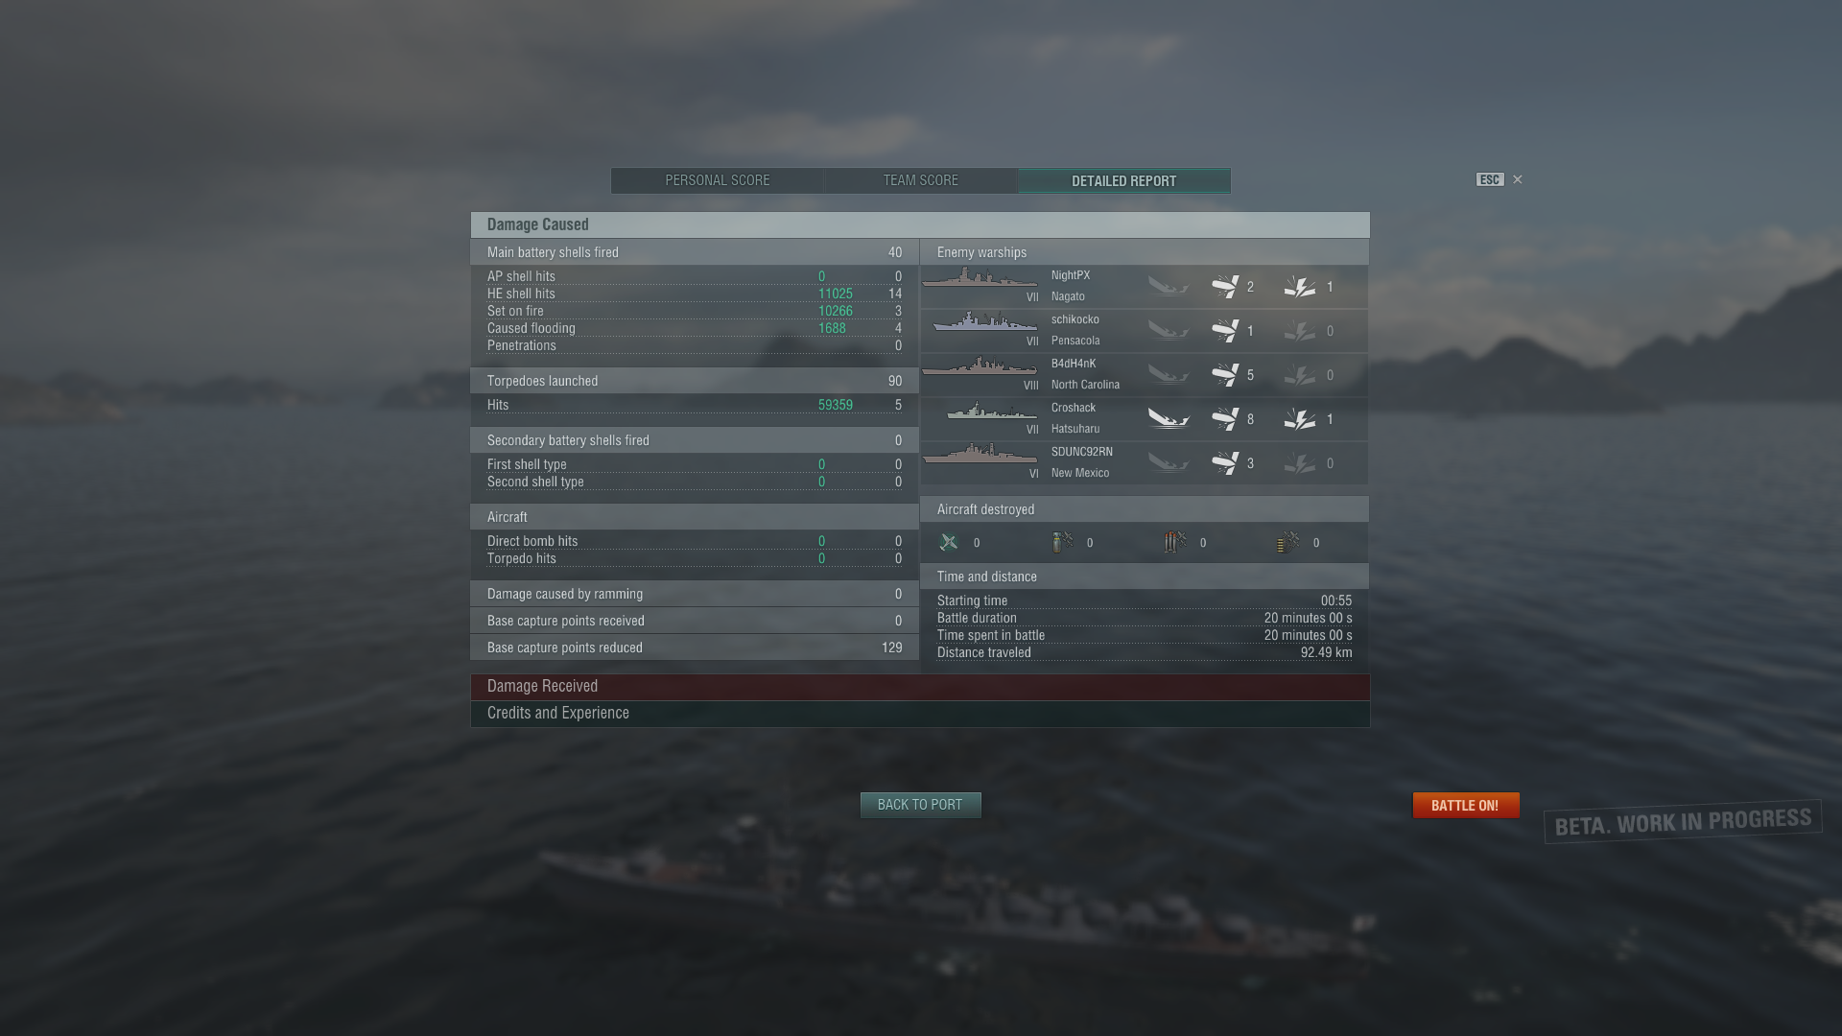Open the Team Score tab
The image size is (1842, 1036).
(921, 180)
